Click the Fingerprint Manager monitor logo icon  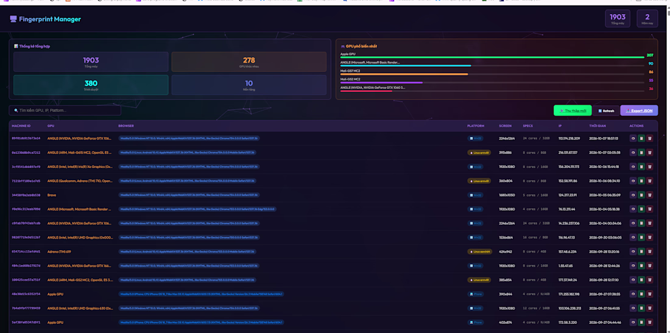pos(13,19)
